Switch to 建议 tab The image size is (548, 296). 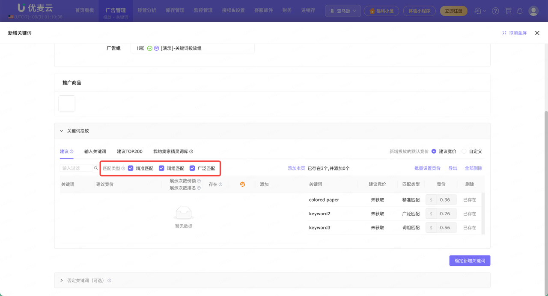tap(64, 152)
